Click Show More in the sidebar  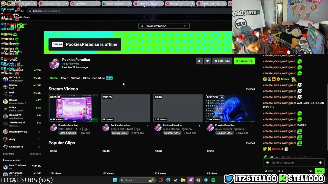(x=9, y=154)
